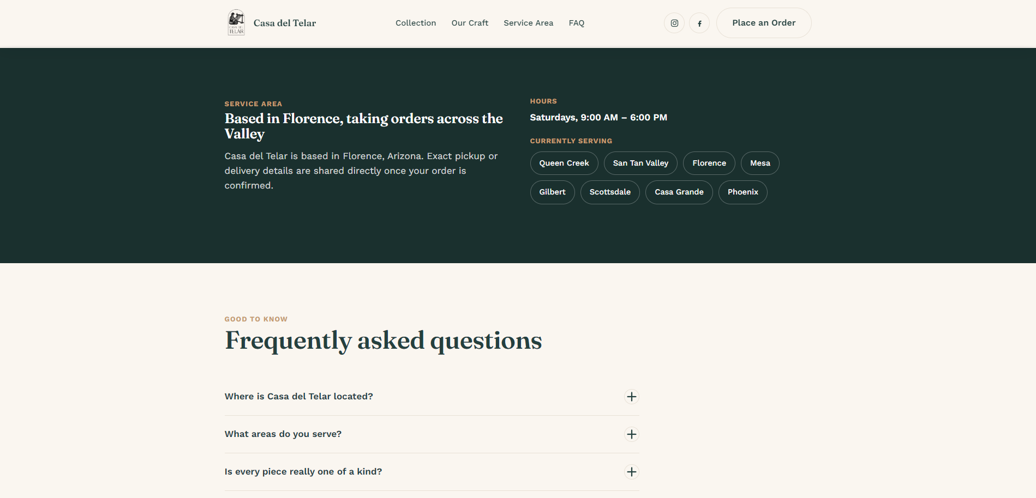Select the Queen Creek area chip
Image resolution: width=1036 pixels, height=498 pixels.
point(564,163)
